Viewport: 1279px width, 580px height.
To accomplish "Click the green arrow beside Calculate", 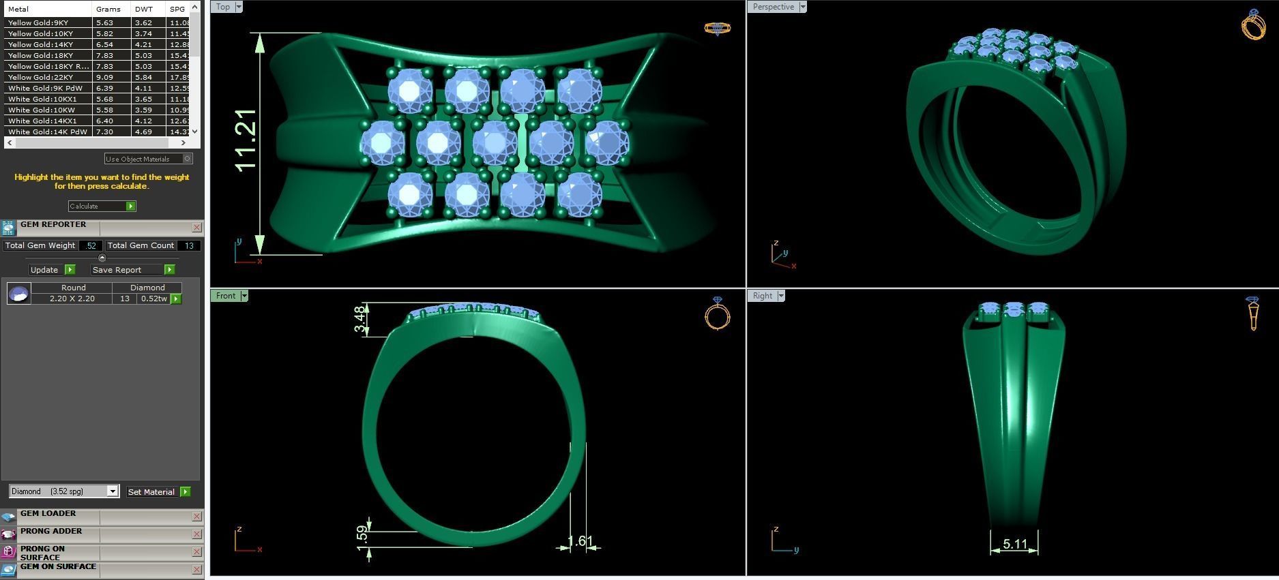I will click(x=130, y=206).
